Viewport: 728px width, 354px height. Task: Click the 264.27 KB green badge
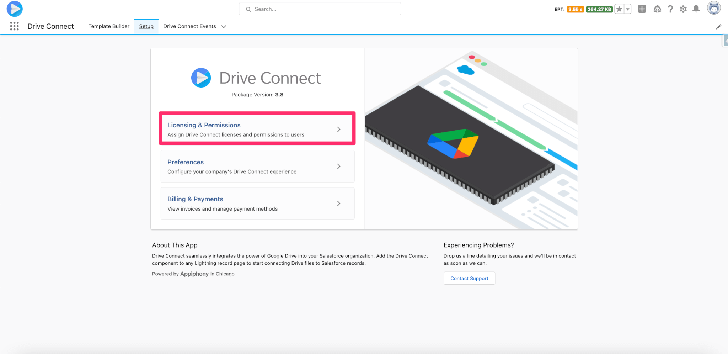[599, 9]
